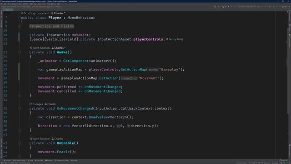Click the Assembly-CSharp breadcrumb in navigation bar
Viewport: 291px width, 164px height.
(24, 7)
